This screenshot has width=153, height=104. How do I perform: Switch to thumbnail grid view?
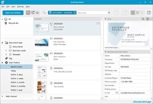138,12
